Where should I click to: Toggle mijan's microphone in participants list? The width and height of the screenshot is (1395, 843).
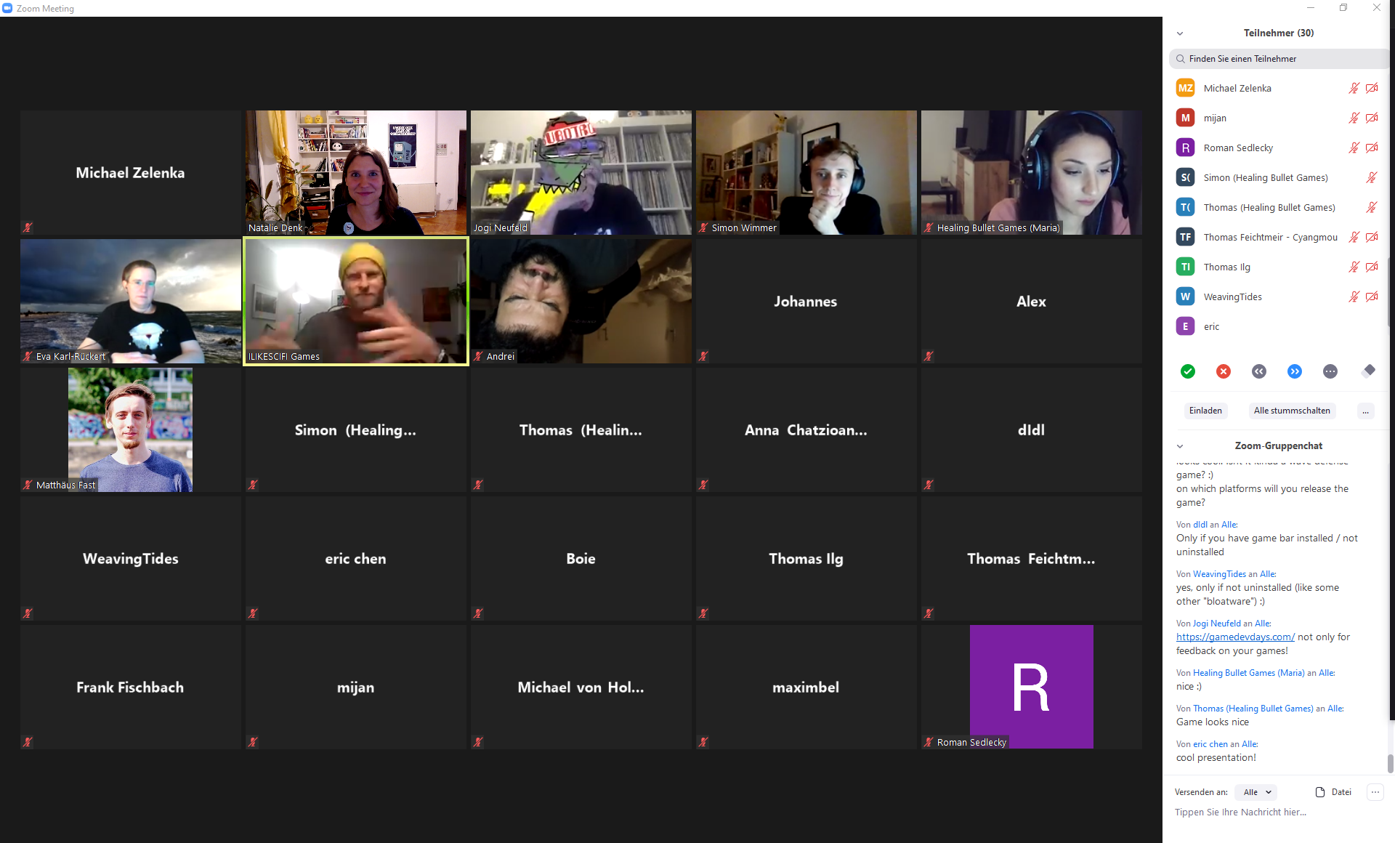click(x=1354, y=118)
